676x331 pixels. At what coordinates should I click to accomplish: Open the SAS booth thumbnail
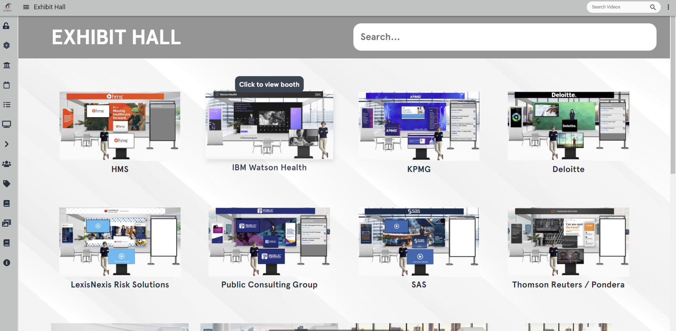[x=419, y=242]
